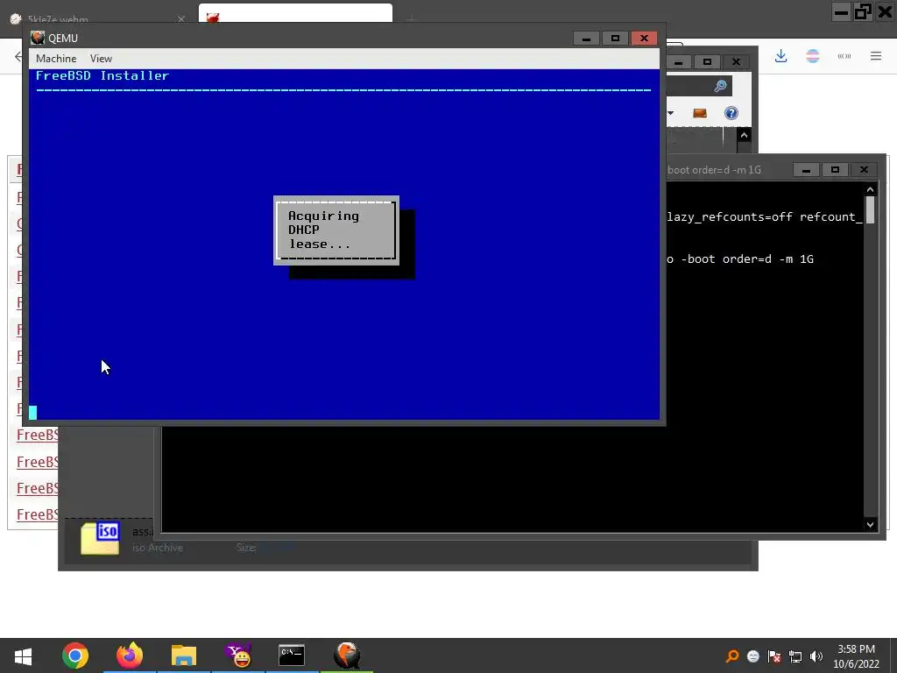The height and width of the screenshot is (673, 897).
Task: Open the striped round profile avatar icon
Action: pyautogui.click(x=812, y=56)
